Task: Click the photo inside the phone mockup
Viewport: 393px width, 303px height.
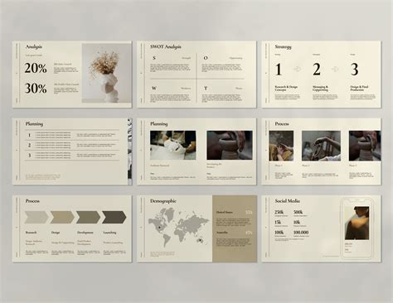Action: (x=357, y=223)
